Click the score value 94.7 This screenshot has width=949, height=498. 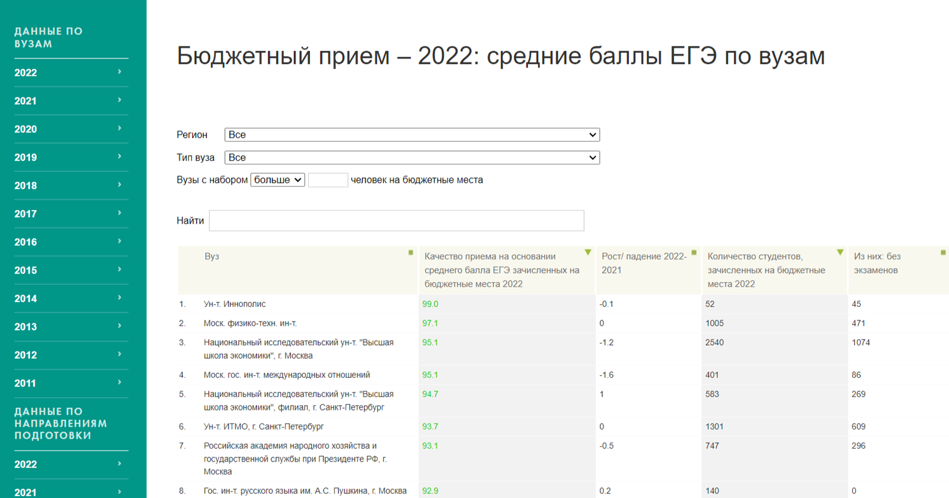click(x=430, y=394)
